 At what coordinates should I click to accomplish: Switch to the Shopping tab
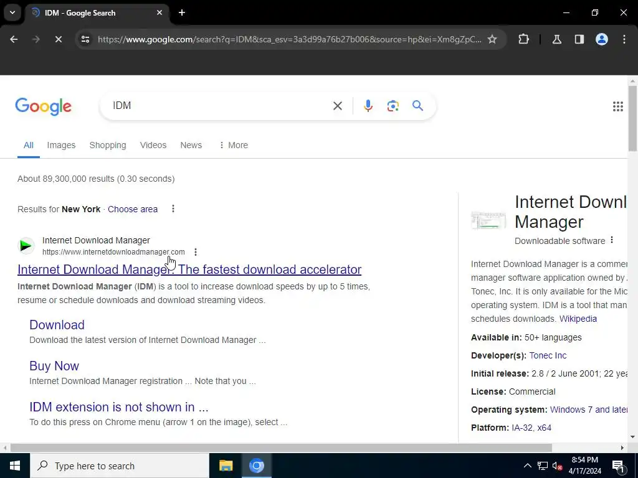point(108,145)
